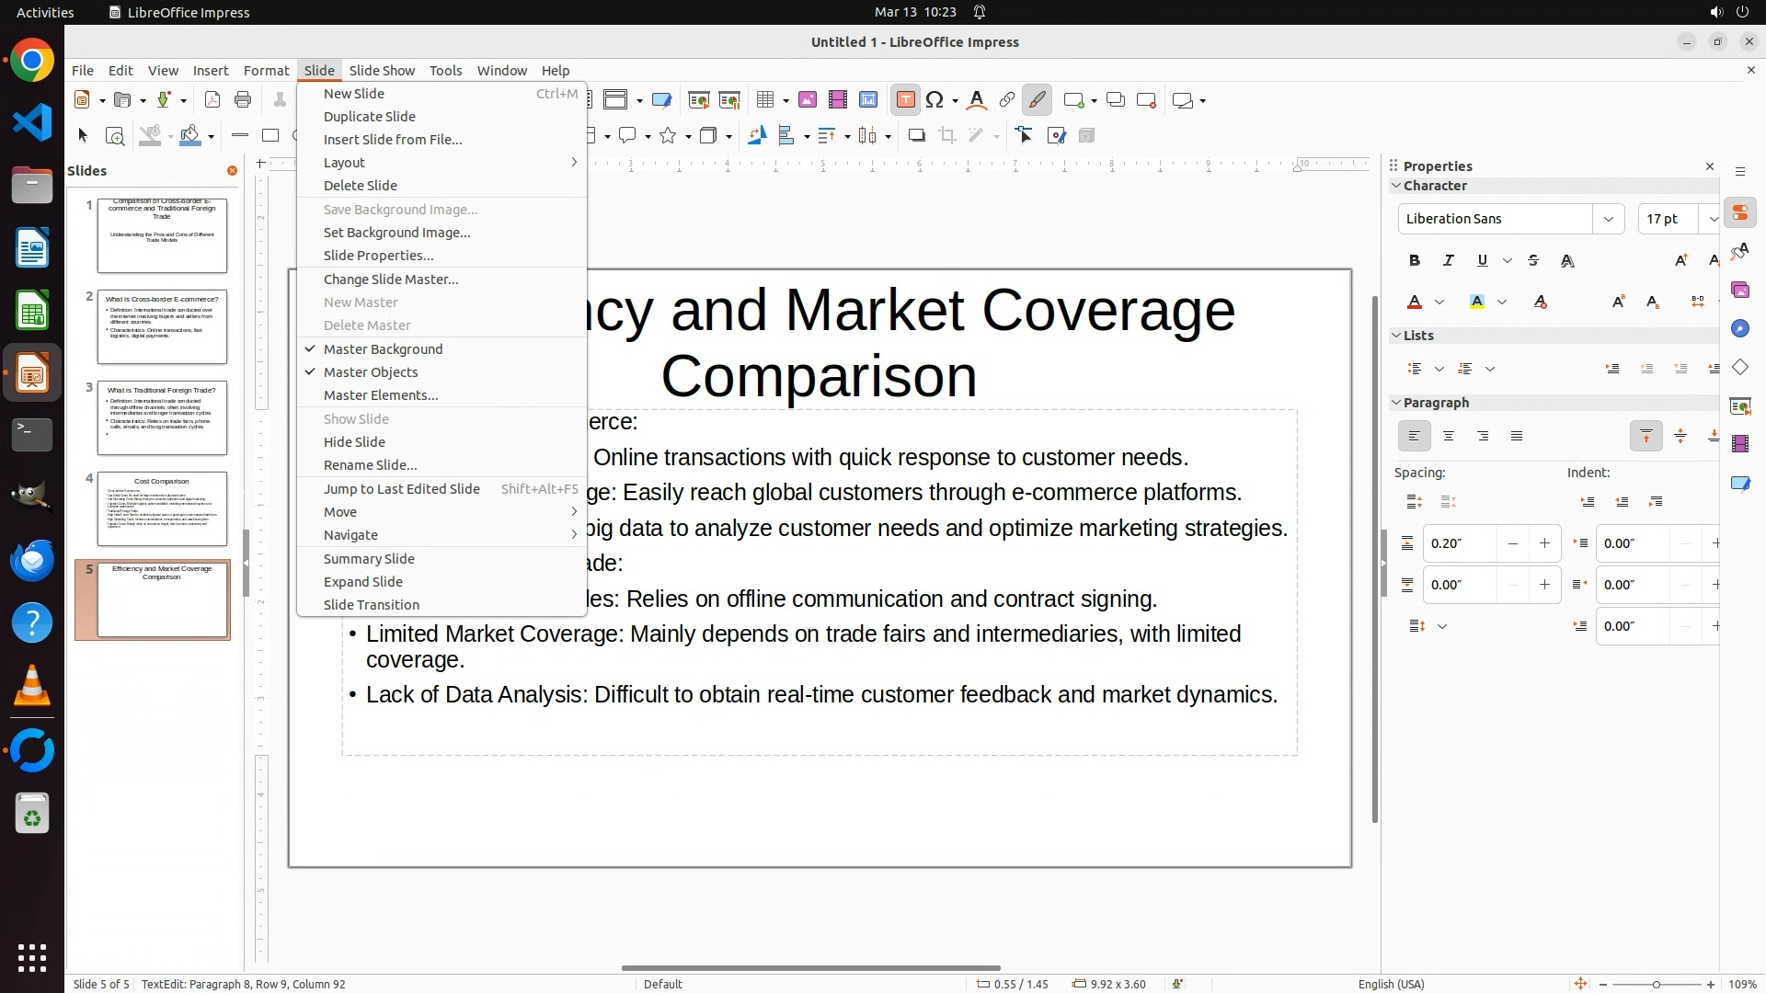The width and height of the screenshot is (1766, 993).
Task: Click the Insert Special Character omega icon
Action: [x=935, y=100]
